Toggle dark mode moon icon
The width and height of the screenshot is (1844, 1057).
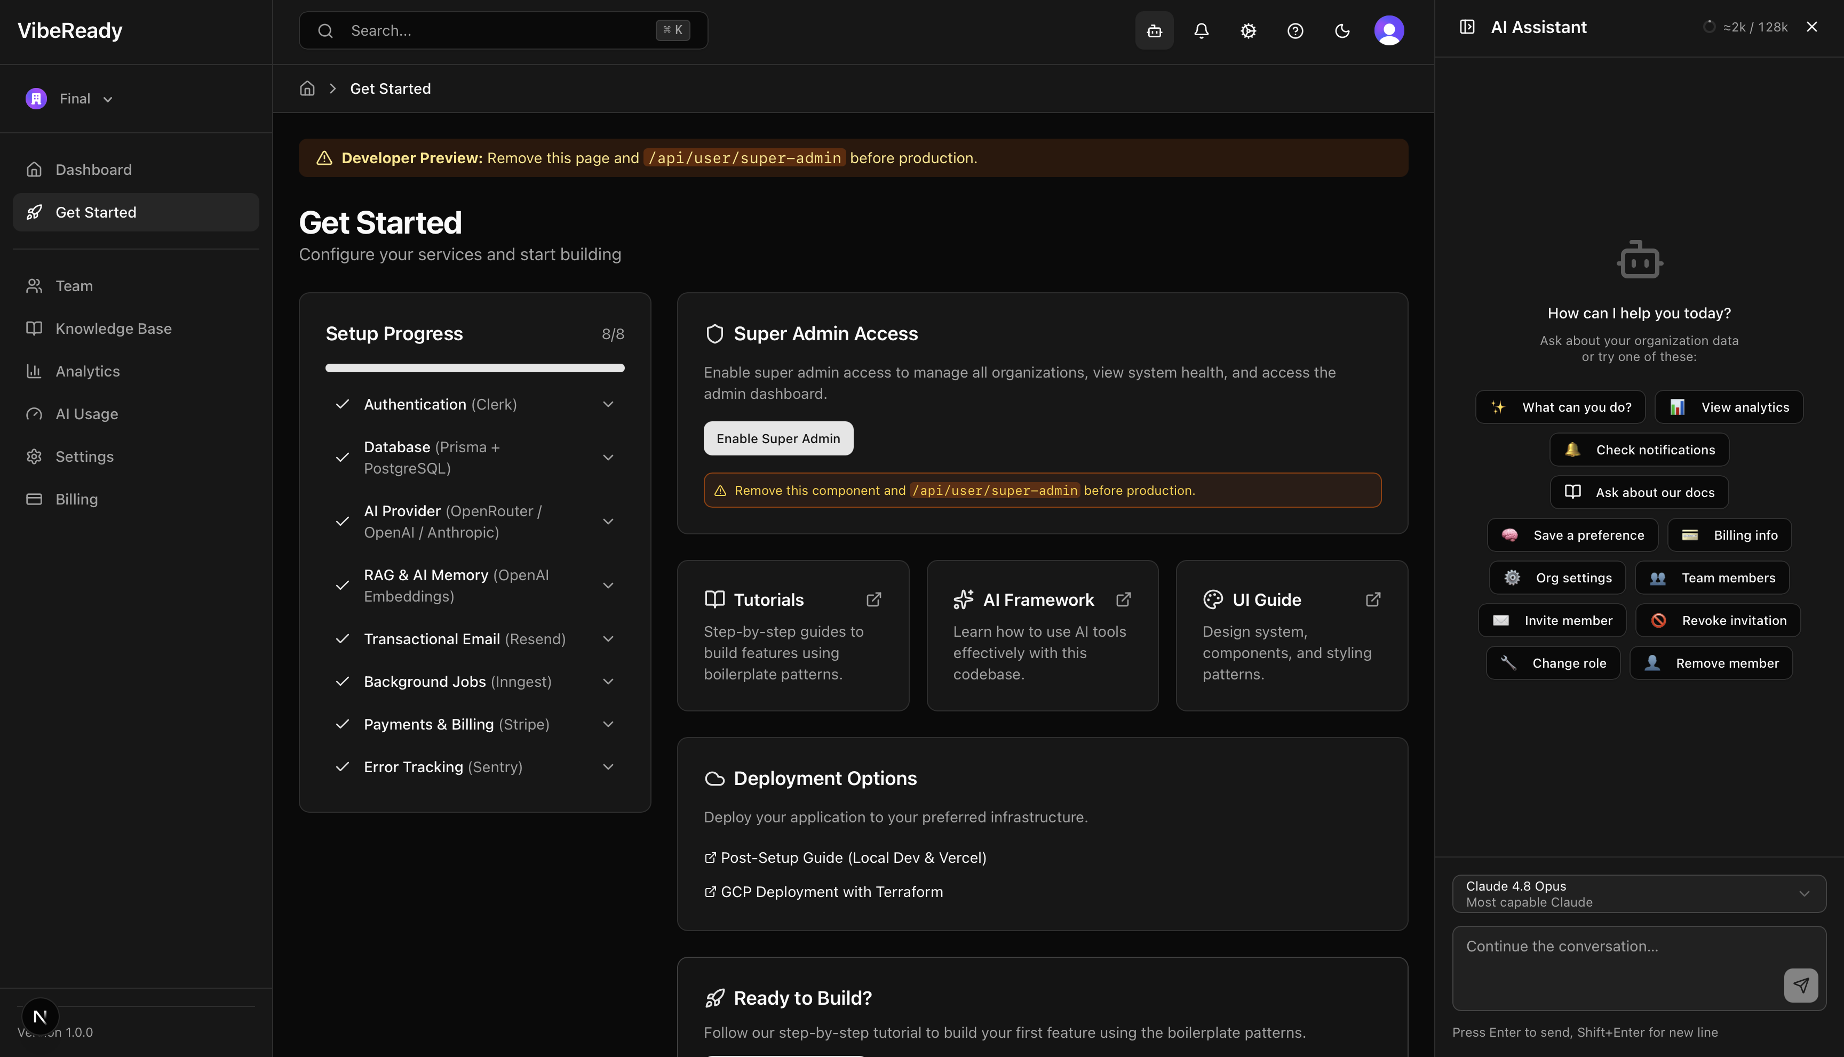(x=1342, y=30)
